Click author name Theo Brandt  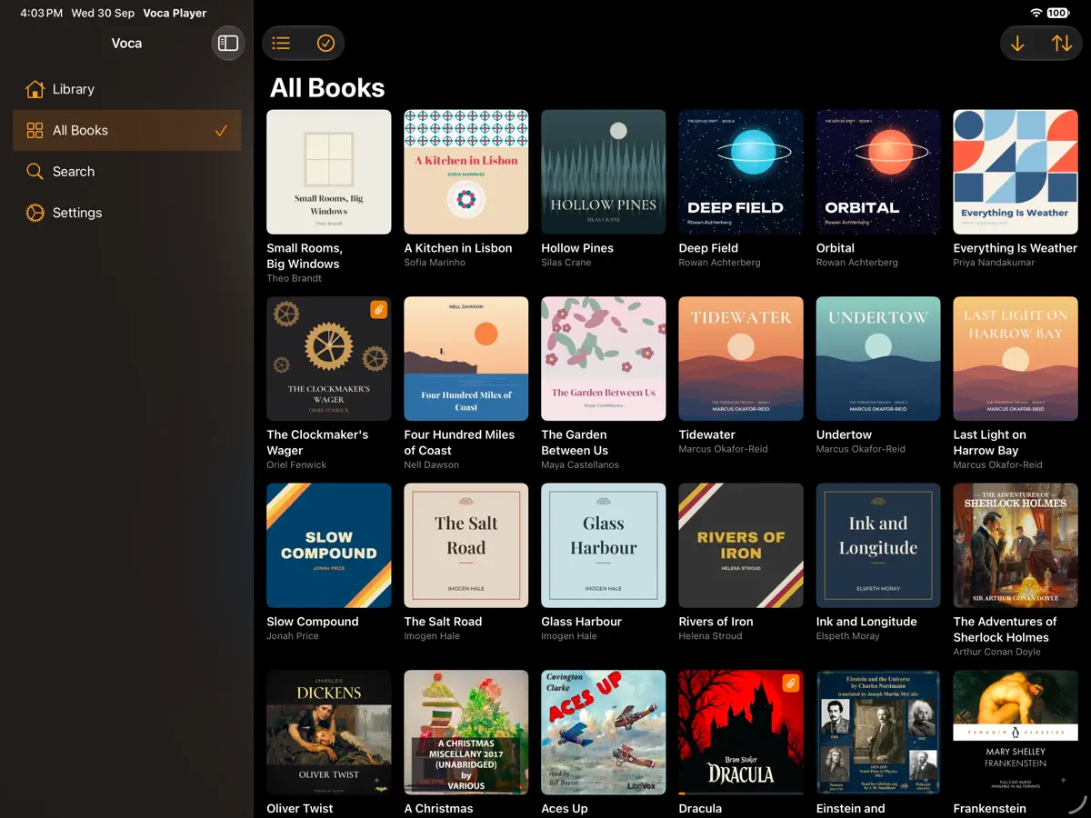(x=294, y=279)
